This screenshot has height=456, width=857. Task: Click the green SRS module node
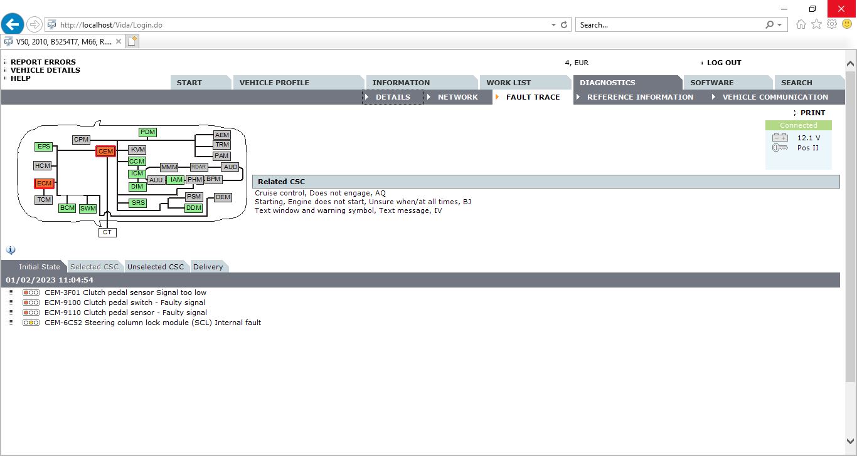point(137,203)
